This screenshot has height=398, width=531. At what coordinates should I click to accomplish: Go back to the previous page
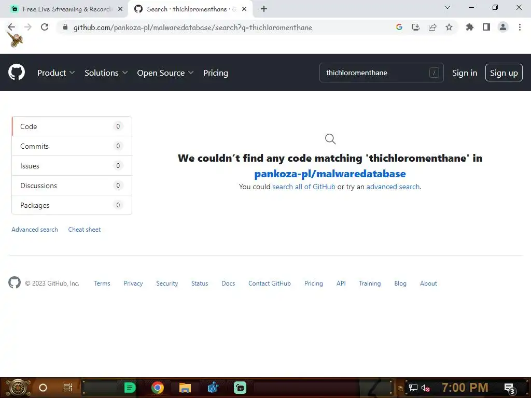(11, 27)
